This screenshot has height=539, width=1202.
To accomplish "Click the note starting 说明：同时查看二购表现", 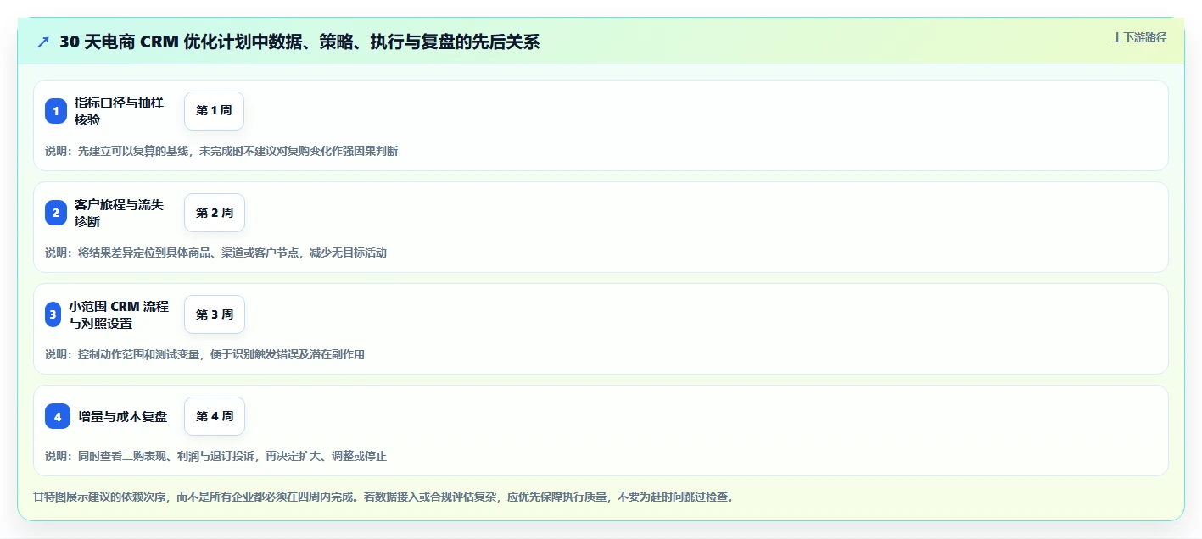I will click(x=215, y=456).
